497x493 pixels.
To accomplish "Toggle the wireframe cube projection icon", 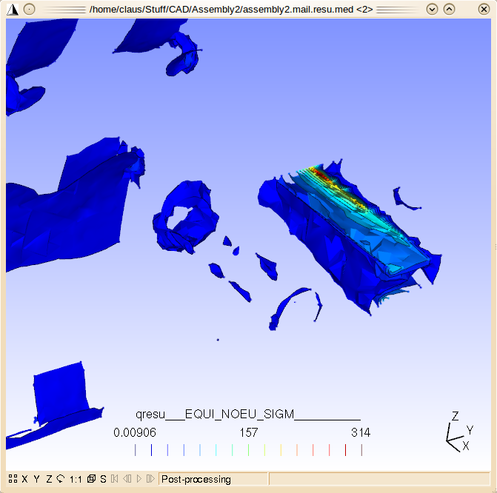I will pyautogui.click(x=91, y=479).
